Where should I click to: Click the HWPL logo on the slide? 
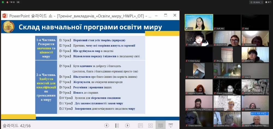click(x=8, y=27)
